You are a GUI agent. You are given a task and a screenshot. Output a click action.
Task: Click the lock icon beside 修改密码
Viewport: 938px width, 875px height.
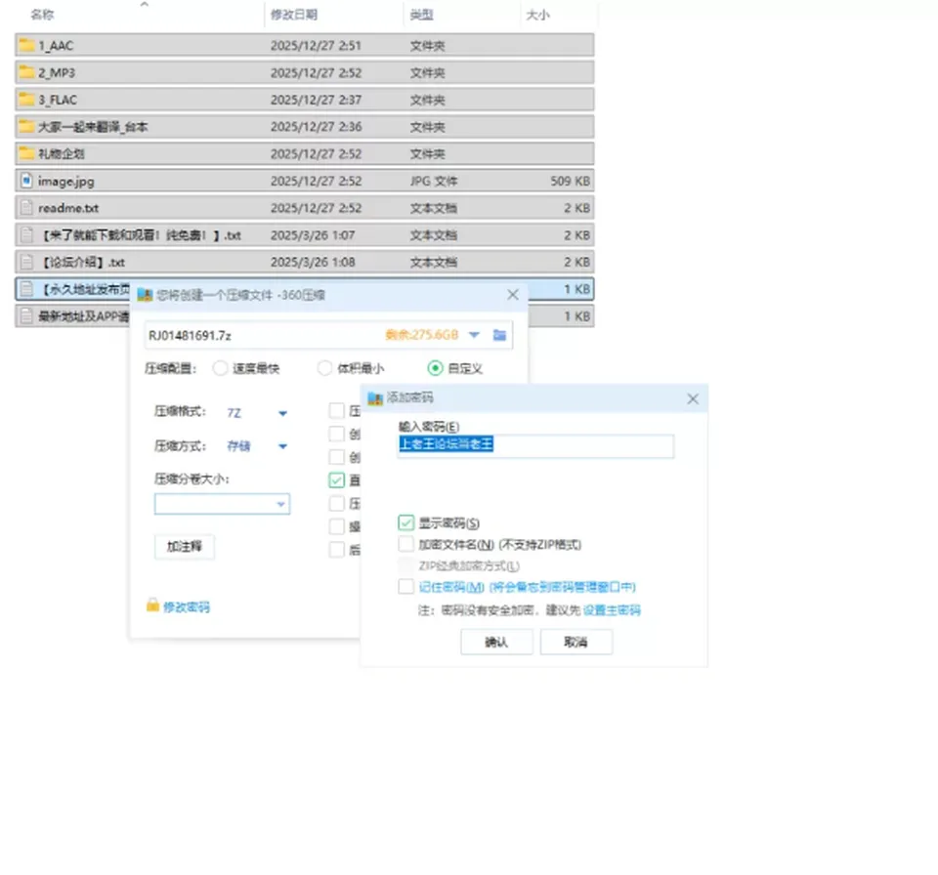click(152, 605)
